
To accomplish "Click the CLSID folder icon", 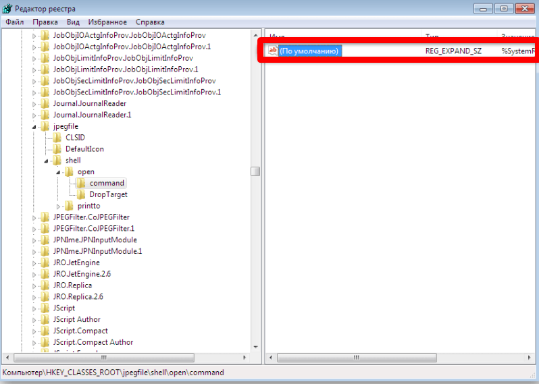I will click(x=57, y=138).
